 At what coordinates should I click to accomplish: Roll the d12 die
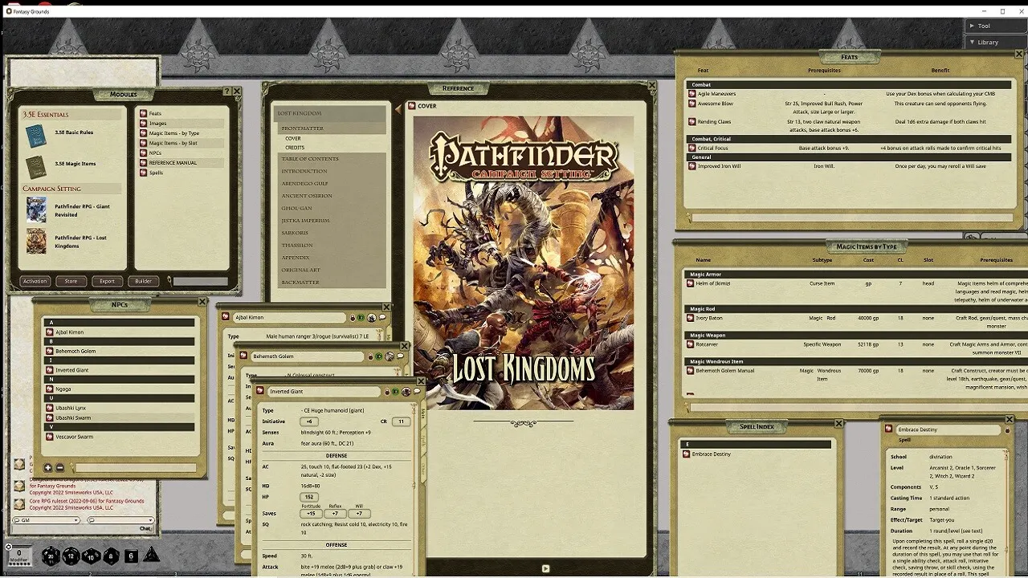pos(71,556)
